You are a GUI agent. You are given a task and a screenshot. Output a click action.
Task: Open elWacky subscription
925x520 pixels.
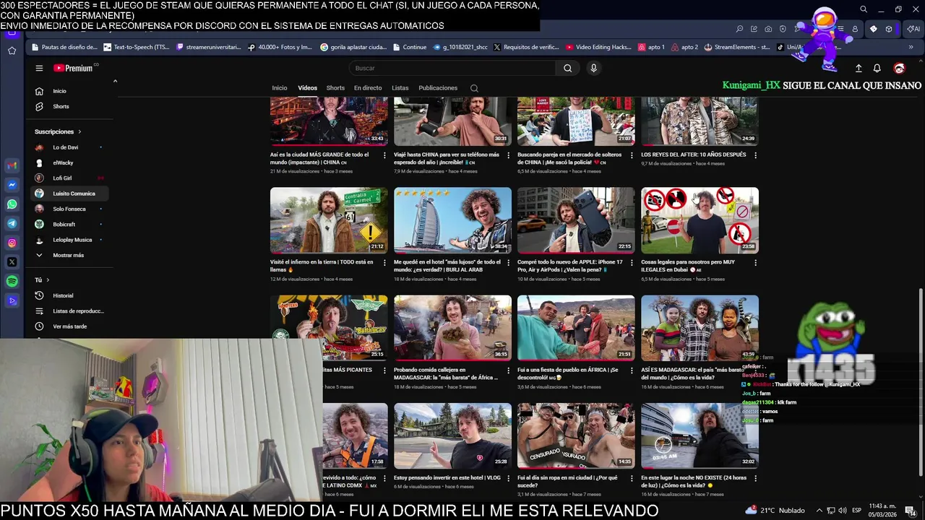pyautogui.click(x=69, y=162)
